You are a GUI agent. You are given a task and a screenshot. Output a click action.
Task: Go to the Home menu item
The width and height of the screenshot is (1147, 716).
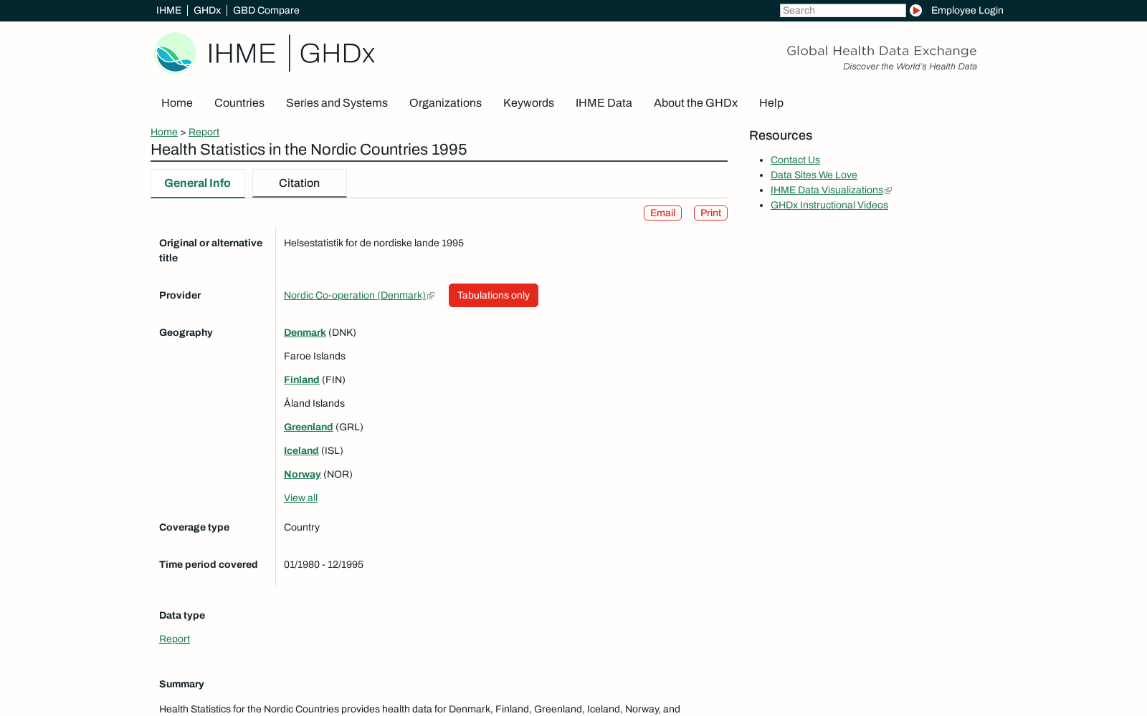click(177, 103)
